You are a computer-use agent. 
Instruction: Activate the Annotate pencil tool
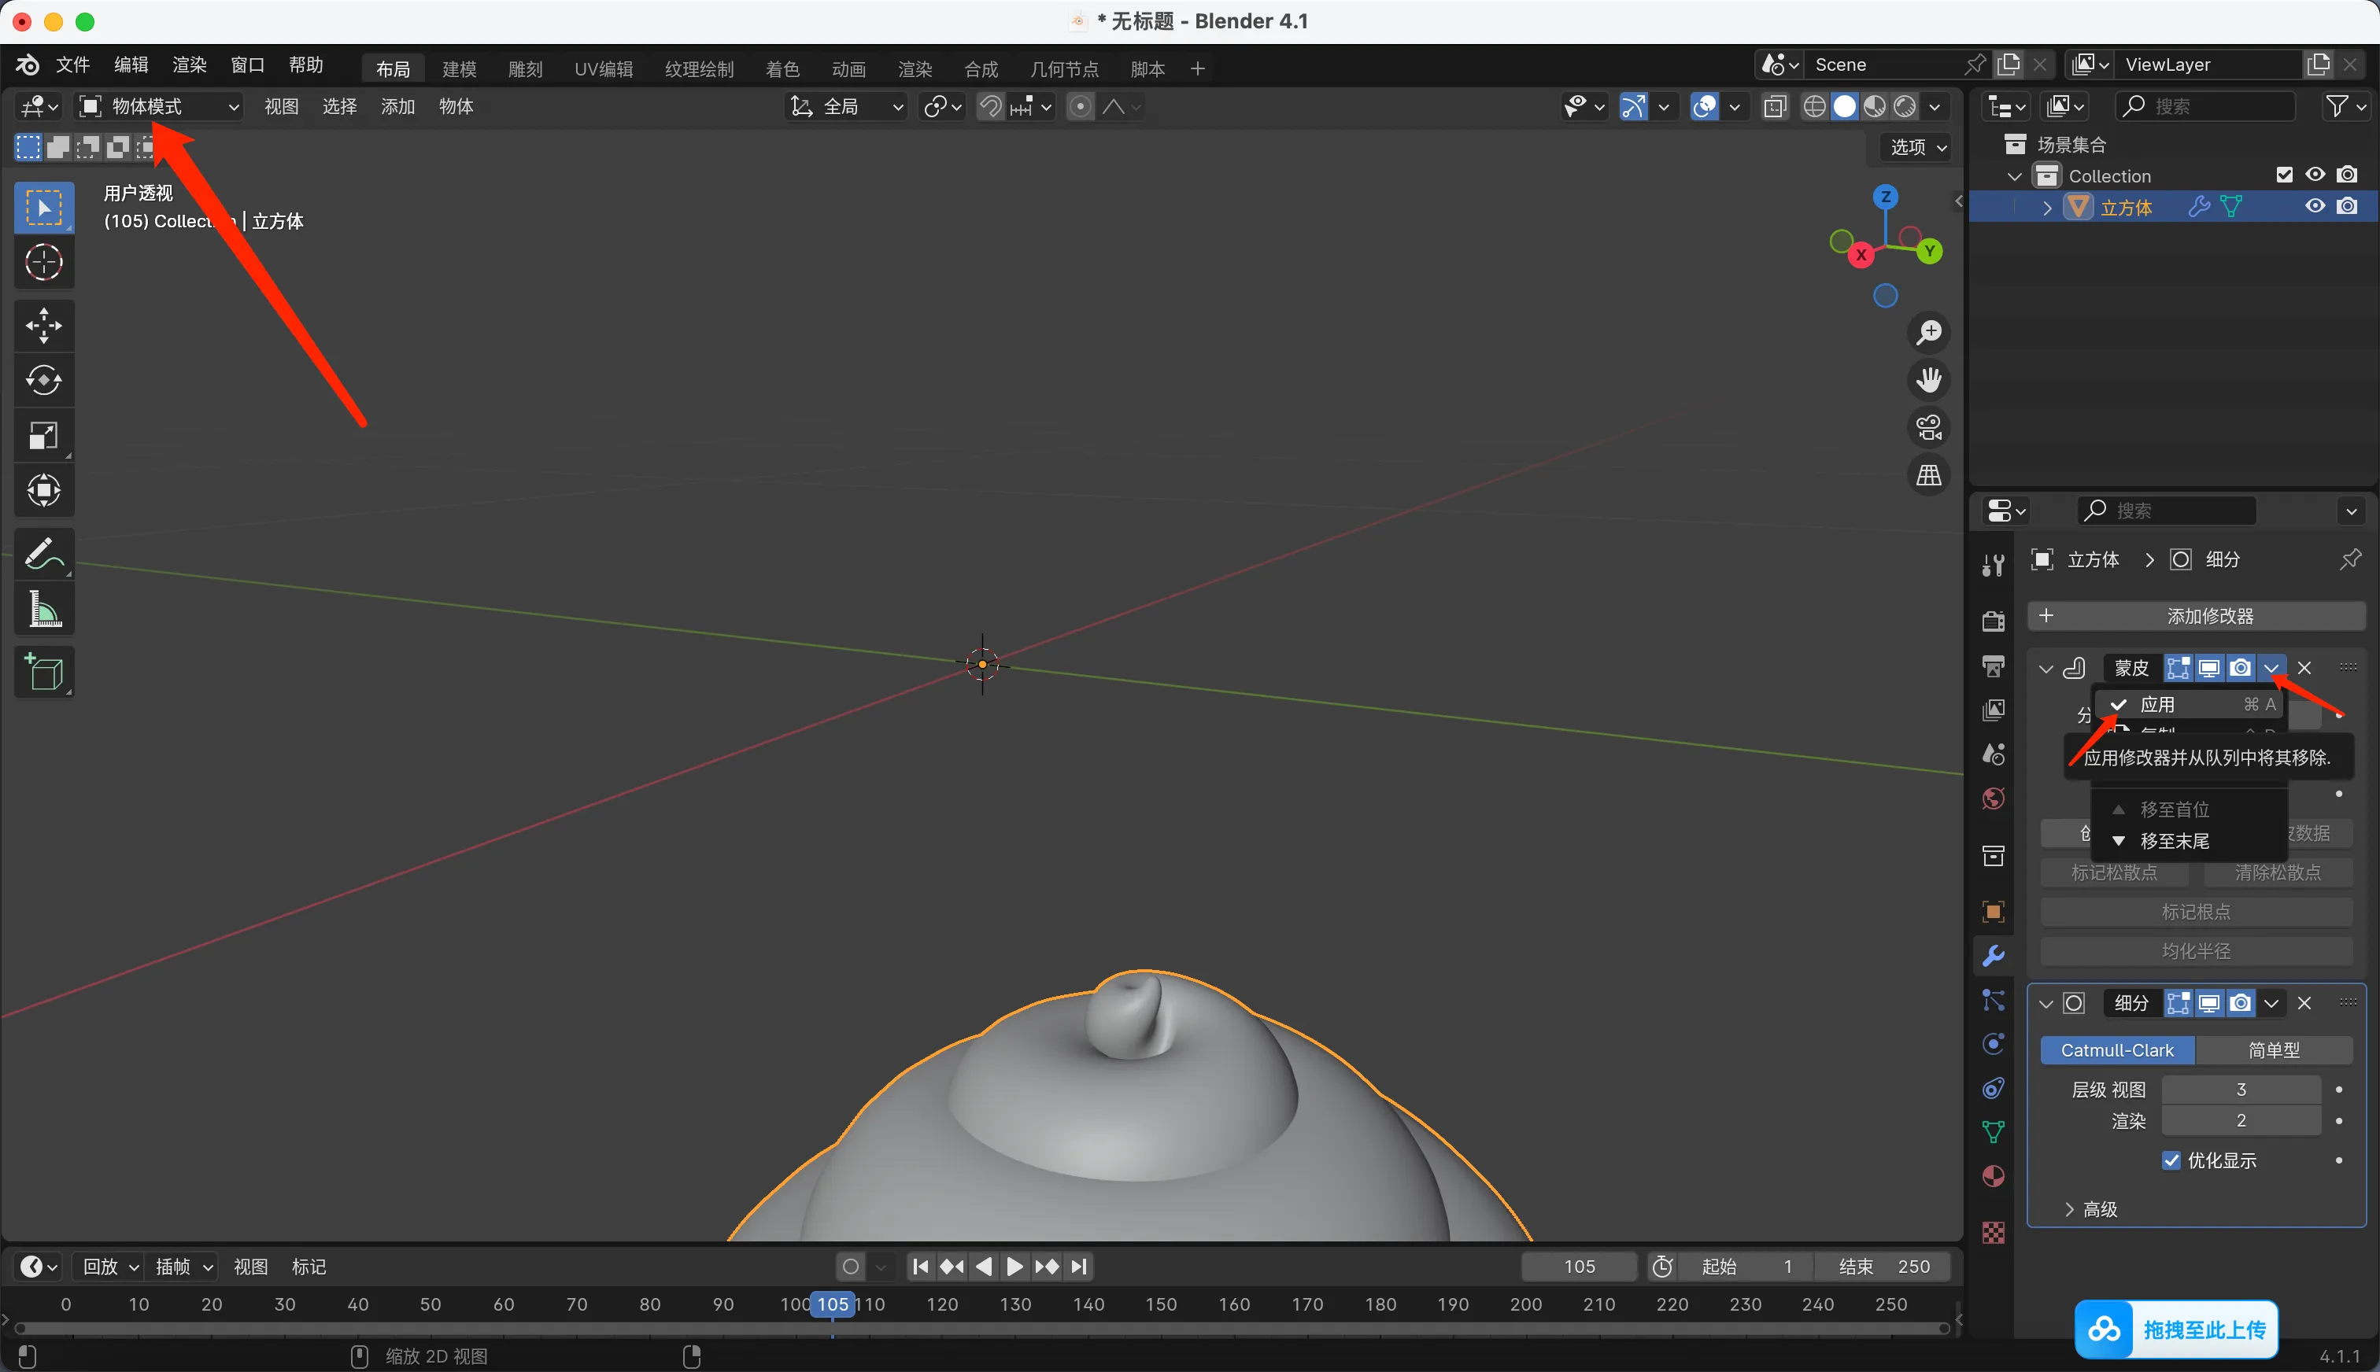click(x=43, y=554)
